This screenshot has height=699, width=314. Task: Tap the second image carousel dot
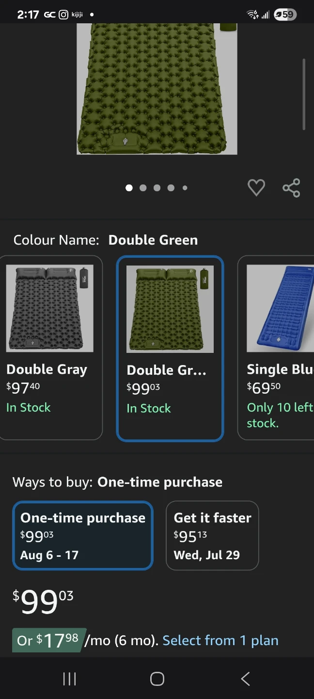click(143, 188)
